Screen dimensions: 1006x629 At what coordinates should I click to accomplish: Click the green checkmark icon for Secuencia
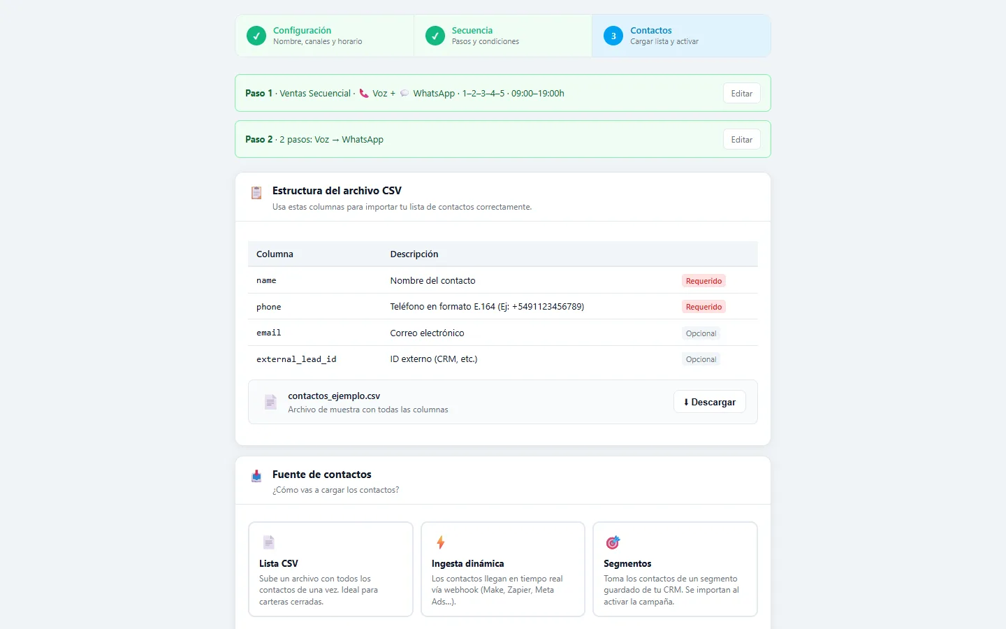point(435,36)
